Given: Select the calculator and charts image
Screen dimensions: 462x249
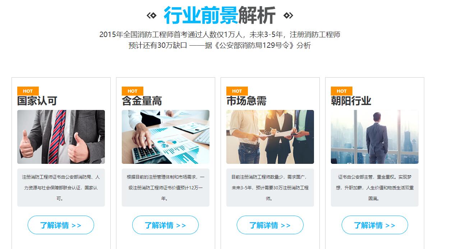Looking at the screenshot, I should coord(166,137).
